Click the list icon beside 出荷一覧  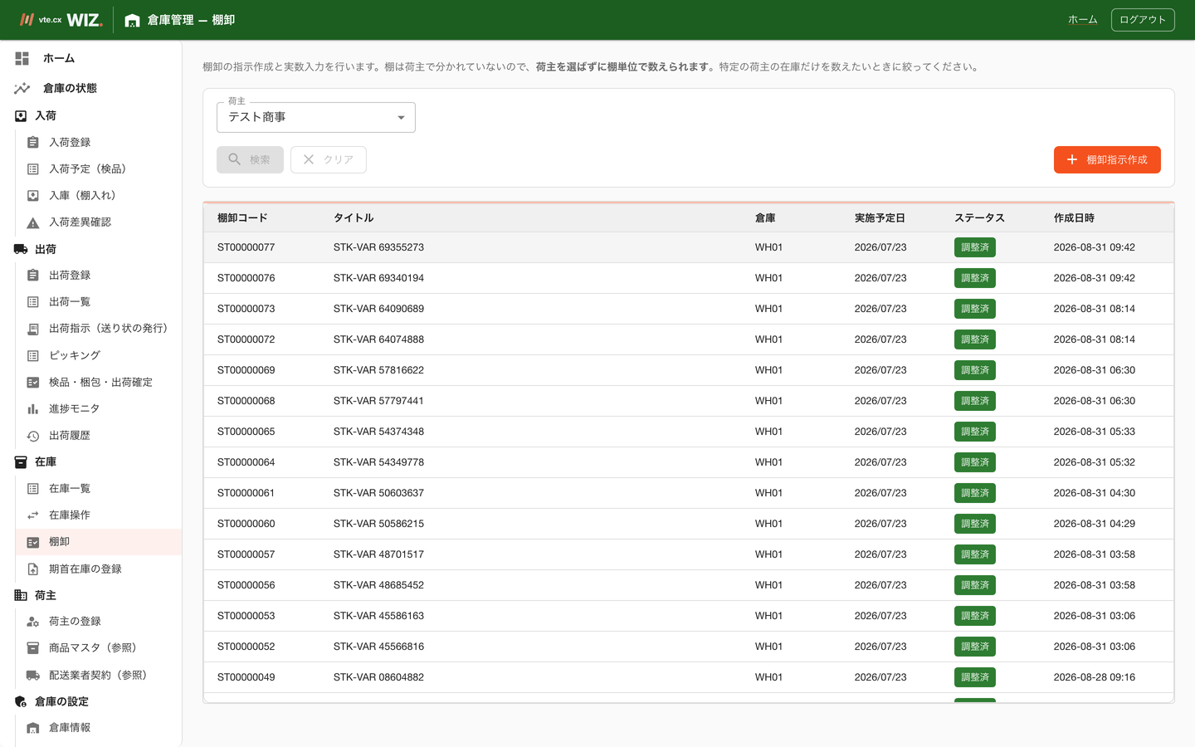click(x=33, y=302)
